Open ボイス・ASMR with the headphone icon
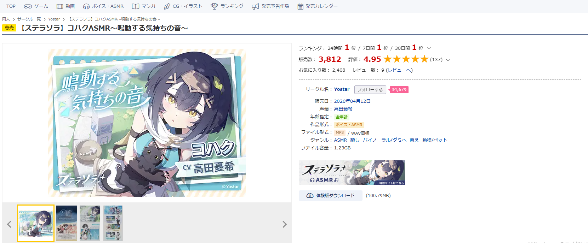The height and width of the screenshot is (243, 588). pos(103,6)
